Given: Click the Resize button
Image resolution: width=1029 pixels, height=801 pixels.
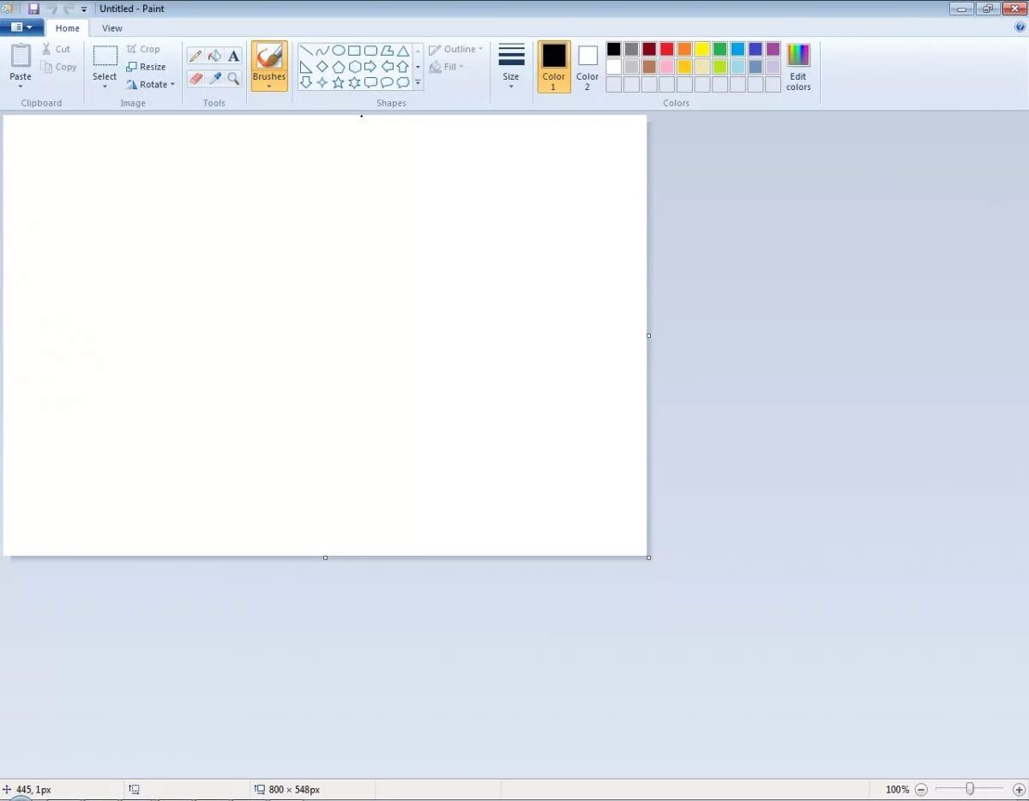Looking at the screenshot, I should point(146,67).
